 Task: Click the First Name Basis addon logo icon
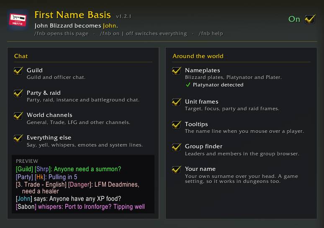(x=18, y=20)
